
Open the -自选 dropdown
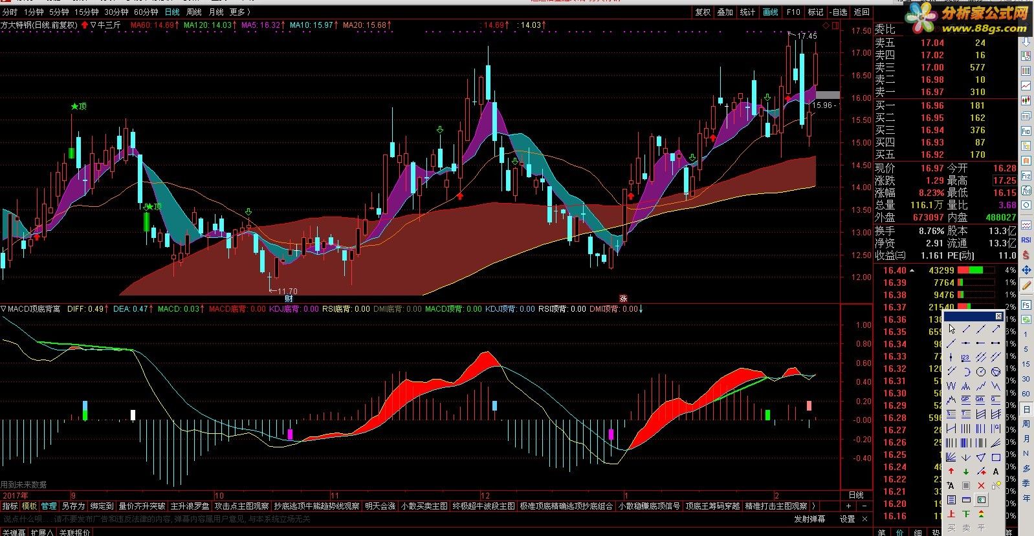tap(837, 12)
